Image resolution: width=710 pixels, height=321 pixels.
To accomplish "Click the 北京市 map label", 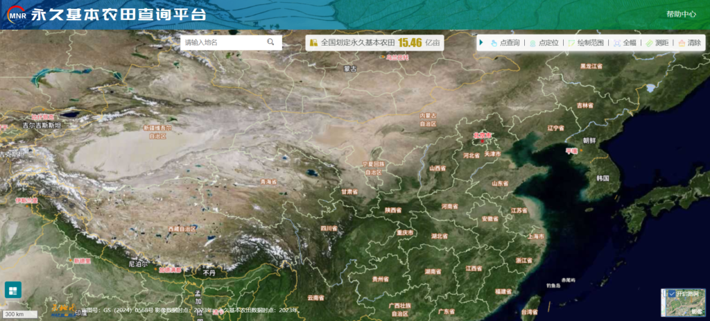I will [483, 135].
